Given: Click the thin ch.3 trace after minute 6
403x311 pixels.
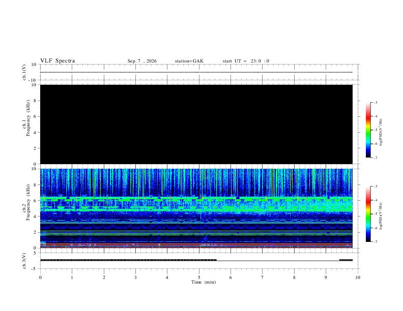Looking at the screenshot, I should pyautogui.click(x=278, y=261).
